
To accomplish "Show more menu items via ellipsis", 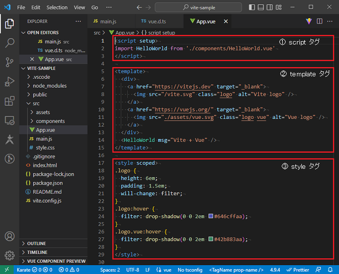I will pyautogui.click(x=109, y=7).
